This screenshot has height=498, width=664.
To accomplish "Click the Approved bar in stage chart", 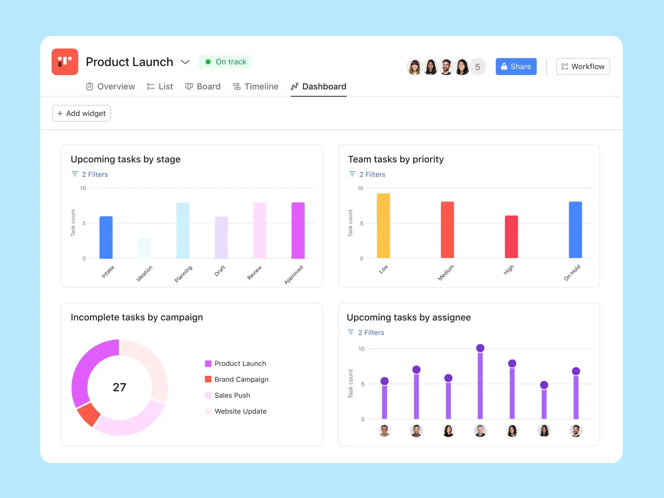I will (298, 231).
